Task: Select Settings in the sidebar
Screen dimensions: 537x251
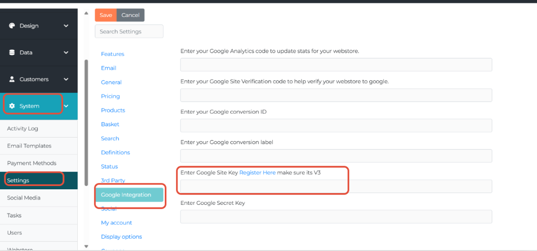Action: [x=39, y=180]
